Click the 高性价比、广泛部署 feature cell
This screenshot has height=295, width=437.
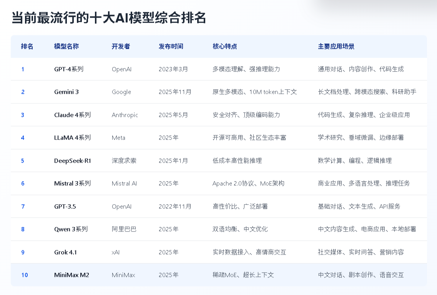tap(240, 206)
